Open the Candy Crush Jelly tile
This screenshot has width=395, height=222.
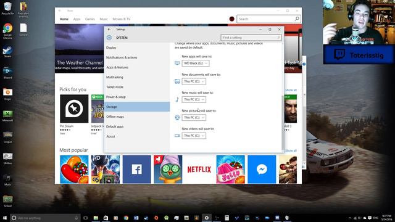[x=230, y=170]
